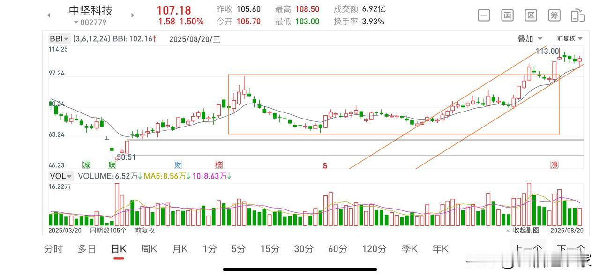Tap the blue '财' event marker

pyautogui.click(x=178, y=164)
